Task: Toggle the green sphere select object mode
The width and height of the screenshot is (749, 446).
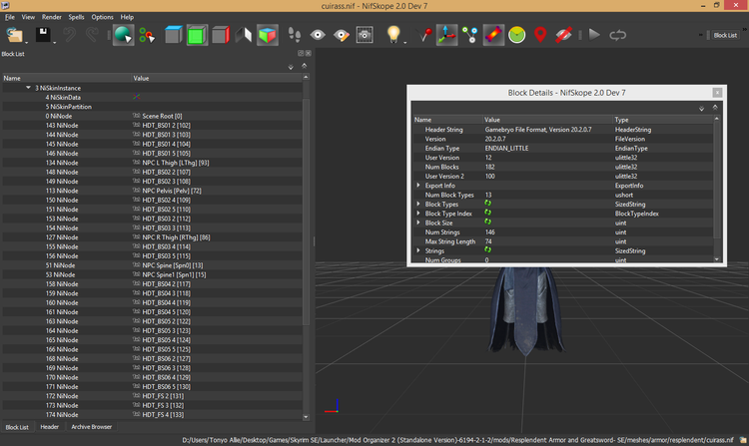Action: pos(123,35)
